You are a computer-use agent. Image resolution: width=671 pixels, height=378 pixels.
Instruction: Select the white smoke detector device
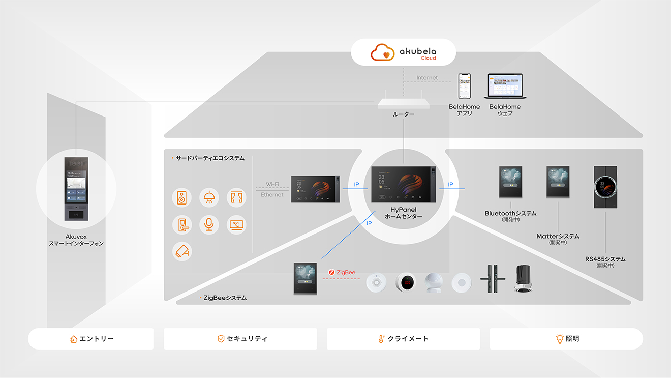(376, 283)
